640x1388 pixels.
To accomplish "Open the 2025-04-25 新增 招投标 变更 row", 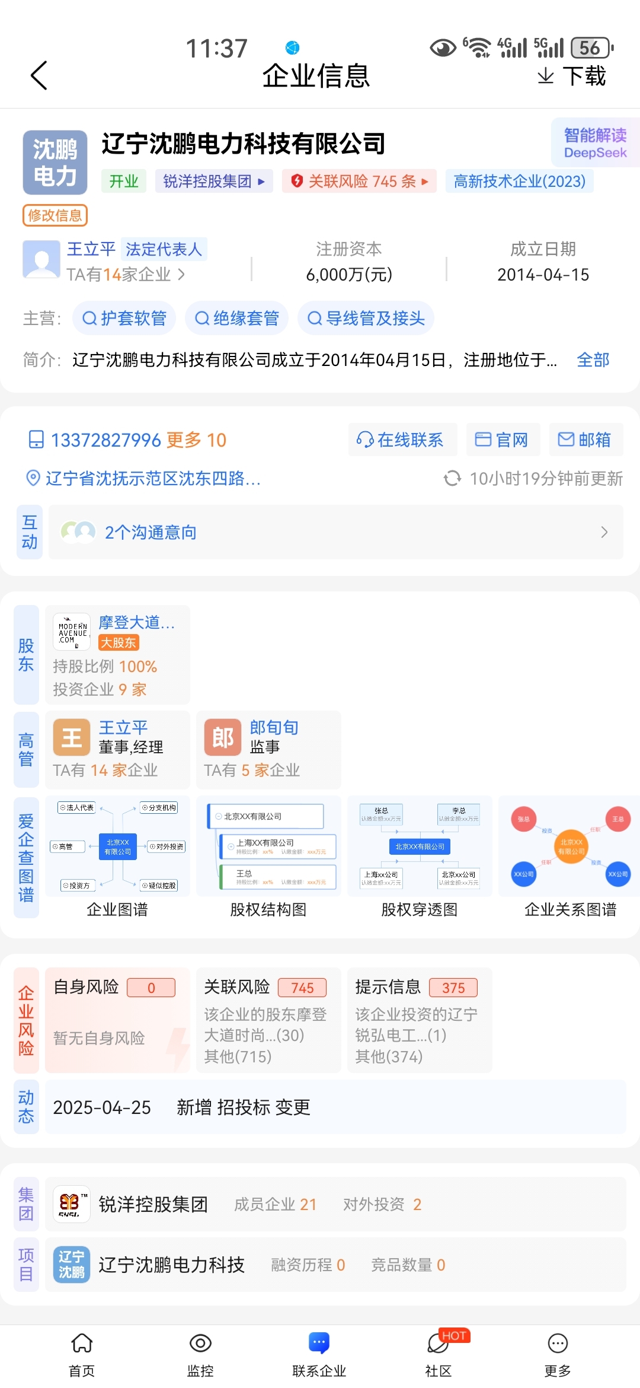I will click(335, 1107).
